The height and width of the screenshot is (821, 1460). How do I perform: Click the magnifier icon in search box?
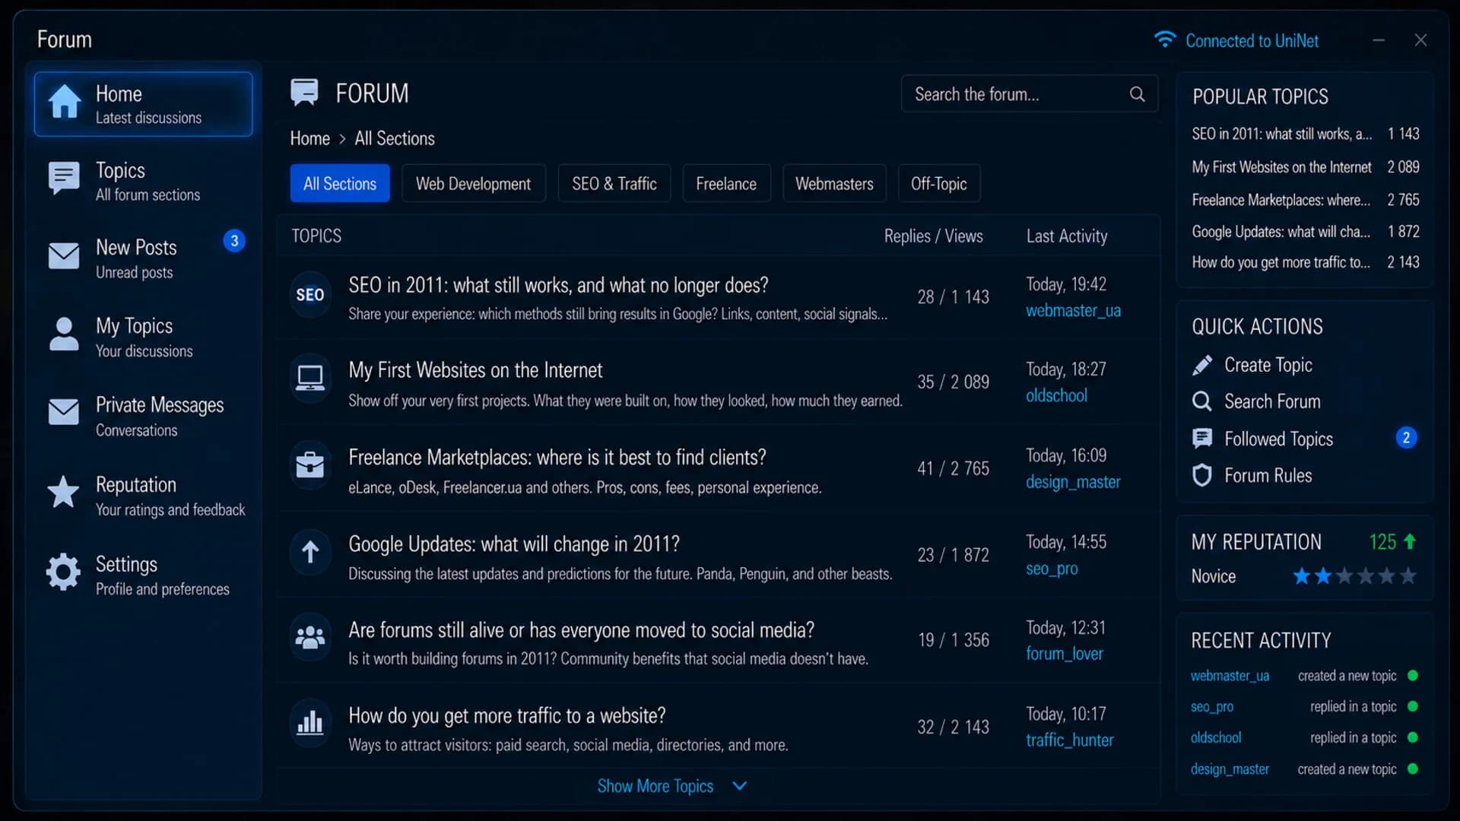(1137, 94)
